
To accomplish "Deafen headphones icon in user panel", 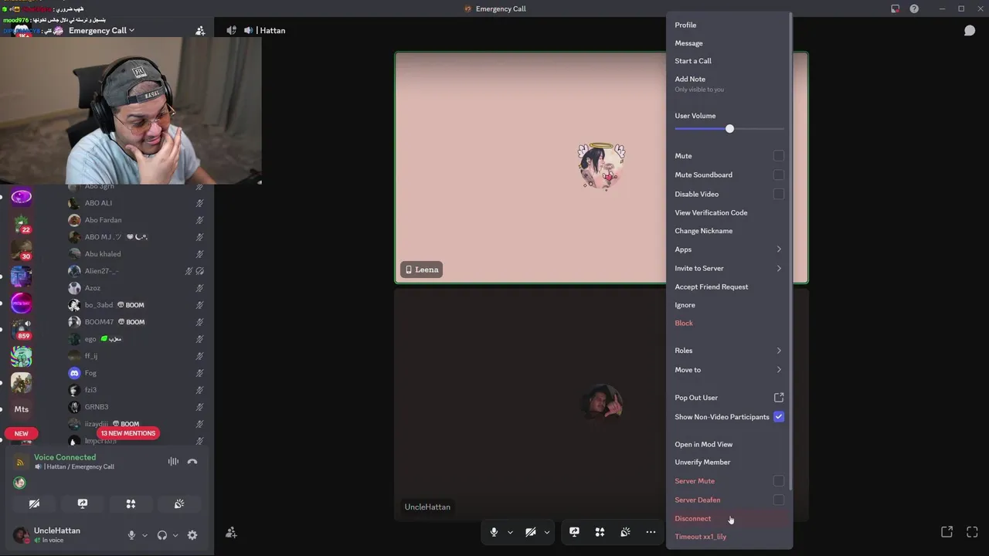I will [x=161, y=535].
